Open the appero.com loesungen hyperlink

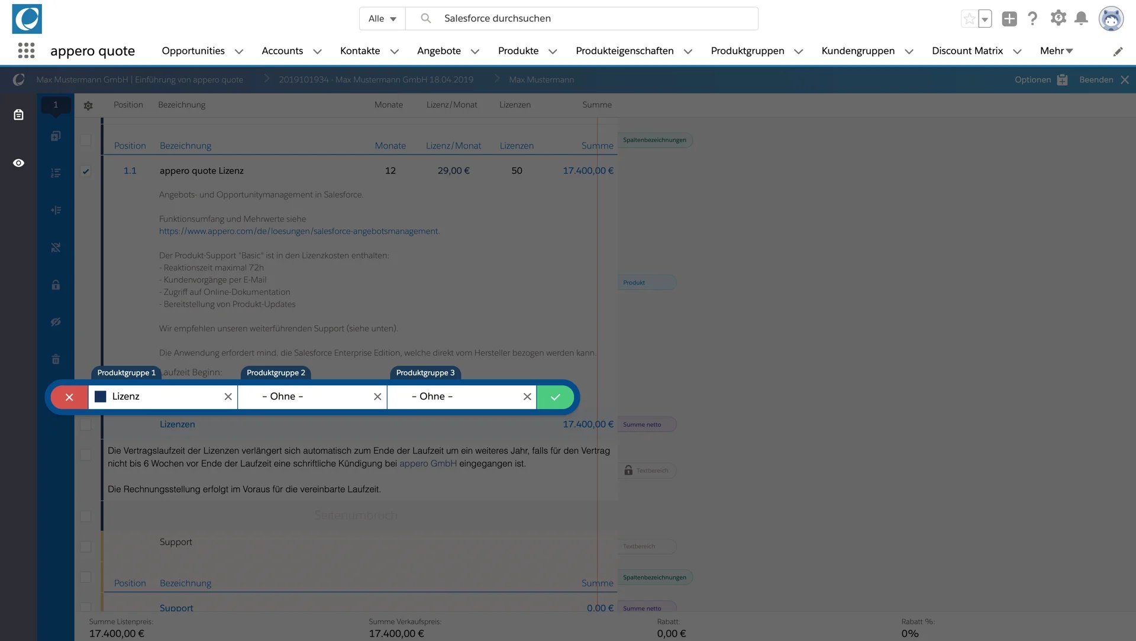tap(299, 231)
